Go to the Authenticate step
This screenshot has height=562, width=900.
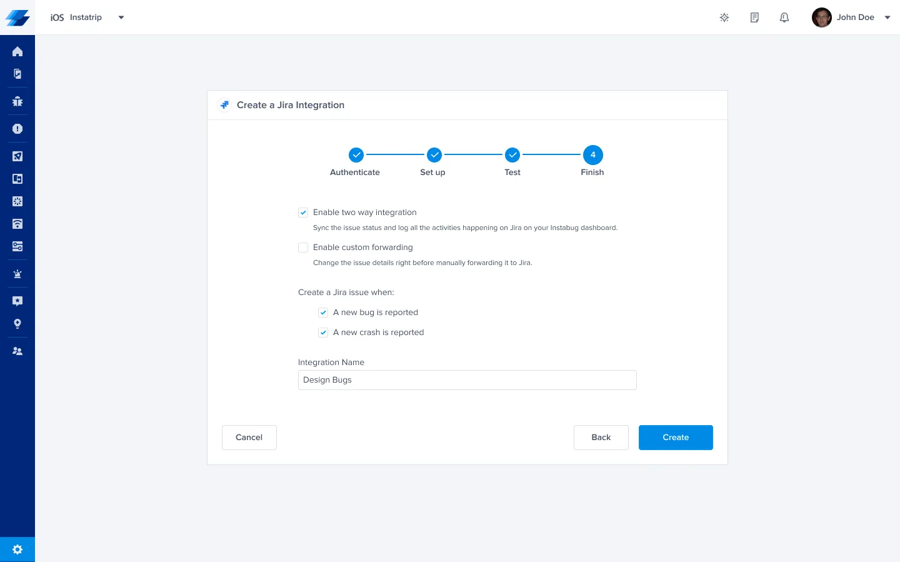pyautogui.click(x=356, y=154)
